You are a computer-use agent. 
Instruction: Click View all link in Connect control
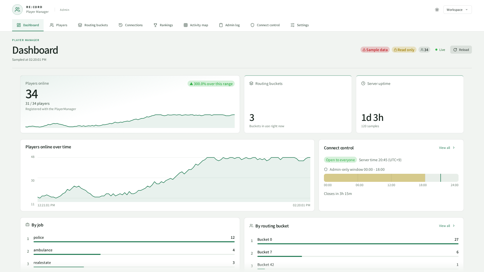click(x=447, y=148)
